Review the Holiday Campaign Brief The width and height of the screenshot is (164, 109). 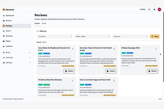(152, 71)
